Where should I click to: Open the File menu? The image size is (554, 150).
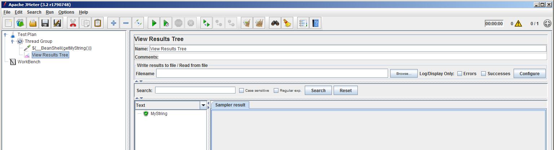point(7,12)
